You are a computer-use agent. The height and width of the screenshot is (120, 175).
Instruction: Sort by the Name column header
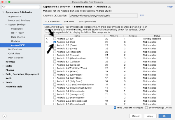click(77, 36)
